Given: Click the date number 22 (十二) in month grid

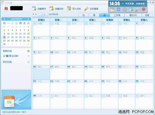Looking at the screenshot, I should 137,67.
